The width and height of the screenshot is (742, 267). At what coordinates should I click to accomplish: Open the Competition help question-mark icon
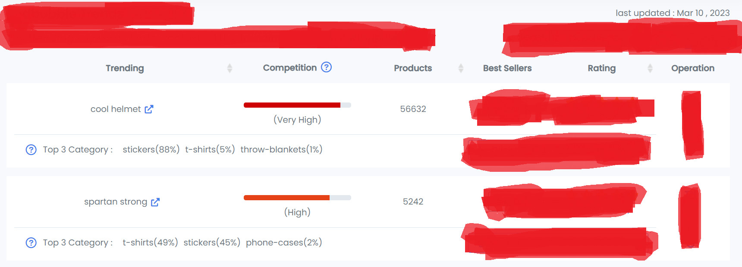pos(327,67)
